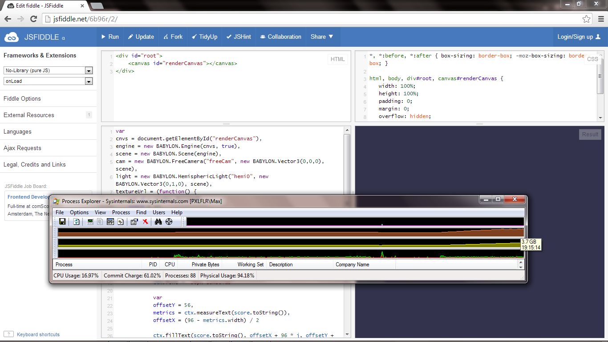
Task: Click View DLLs/Handles icon in Process Explorer
Action: (120, 221)
